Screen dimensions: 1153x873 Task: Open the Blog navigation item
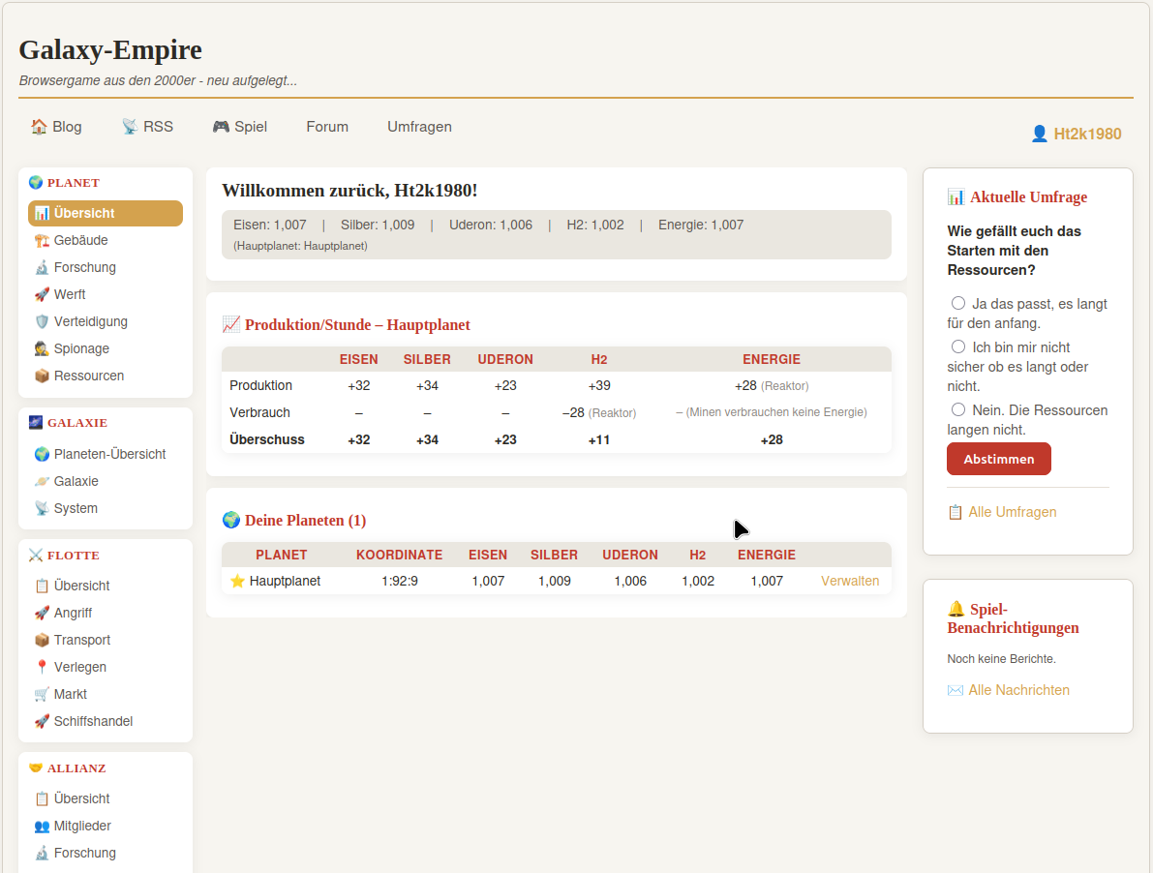coord(56,127)
